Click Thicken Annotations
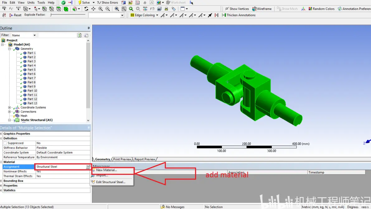 (239, 15)
